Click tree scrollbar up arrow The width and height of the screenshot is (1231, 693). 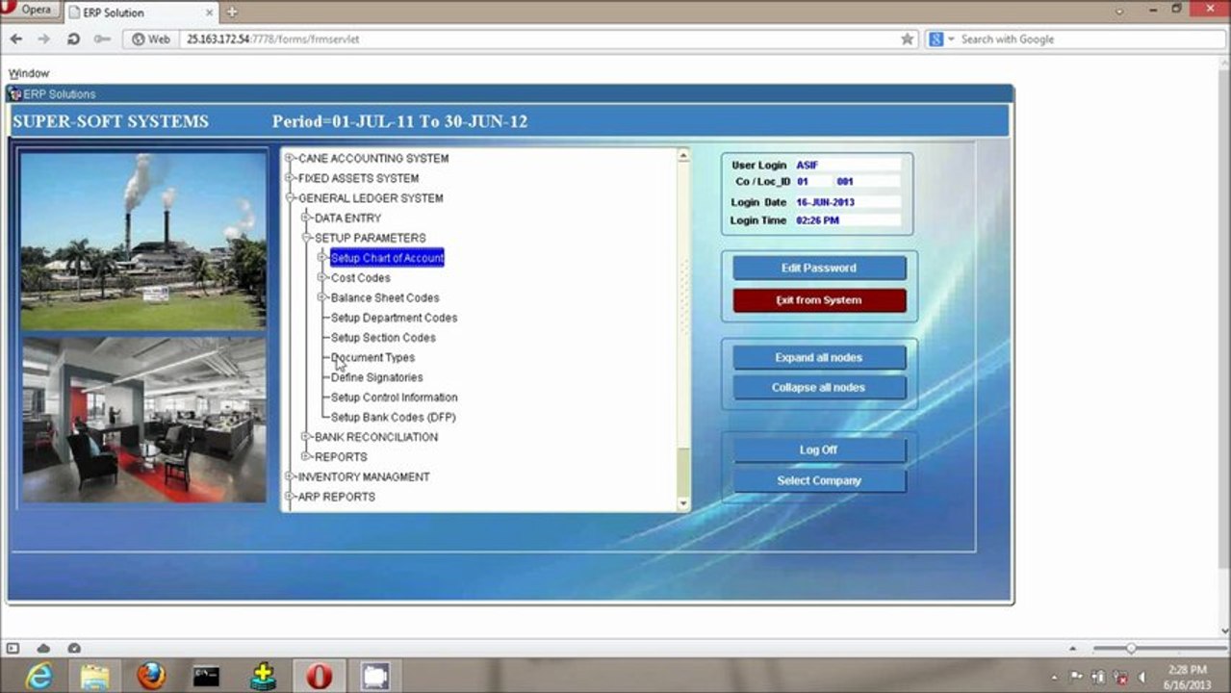point(683,155)
